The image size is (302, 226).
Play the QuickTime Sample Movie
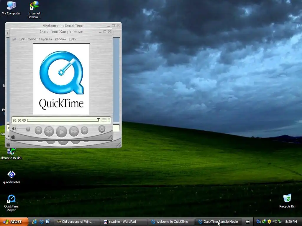point(61,132)
